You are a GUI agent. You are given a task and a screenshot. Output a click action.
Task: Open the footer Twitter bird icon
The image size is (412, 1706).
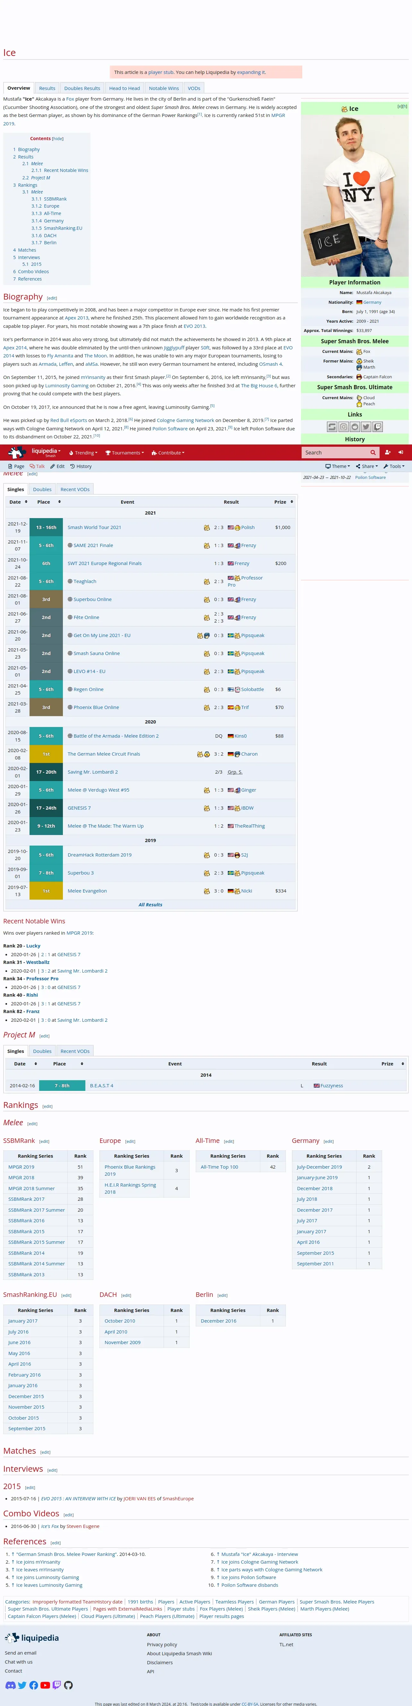tap(22, 1685)
